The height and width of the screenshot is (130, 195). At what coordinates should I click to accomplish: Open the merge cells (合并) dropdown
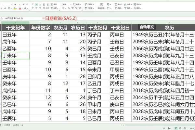[54, 8]
